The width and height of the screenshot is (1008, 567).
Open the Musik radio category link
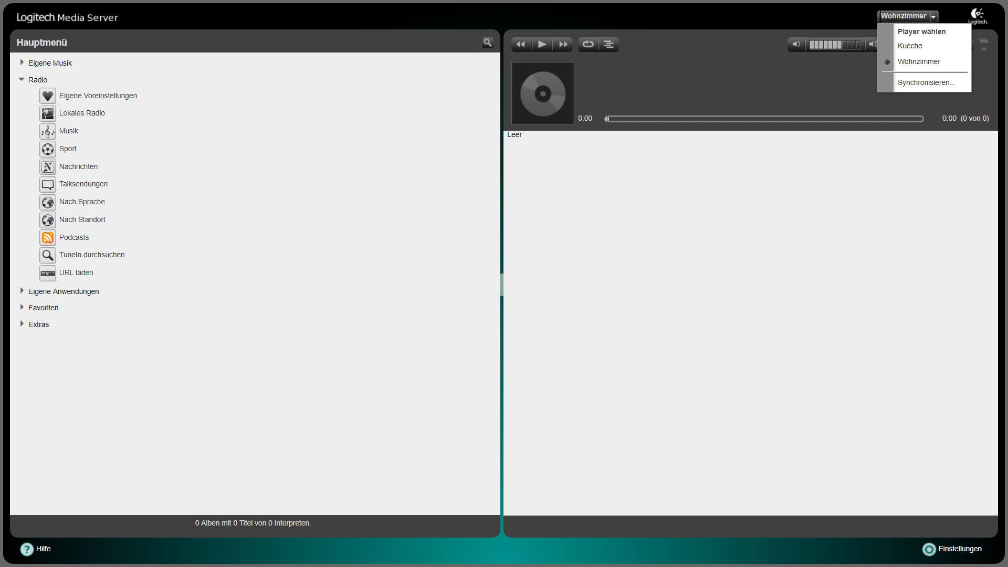click(69, 131)
